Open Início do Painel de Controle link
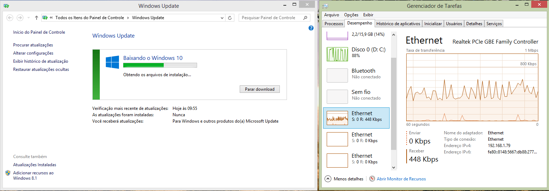Screen dimensions: 549x191 (39, 32)
